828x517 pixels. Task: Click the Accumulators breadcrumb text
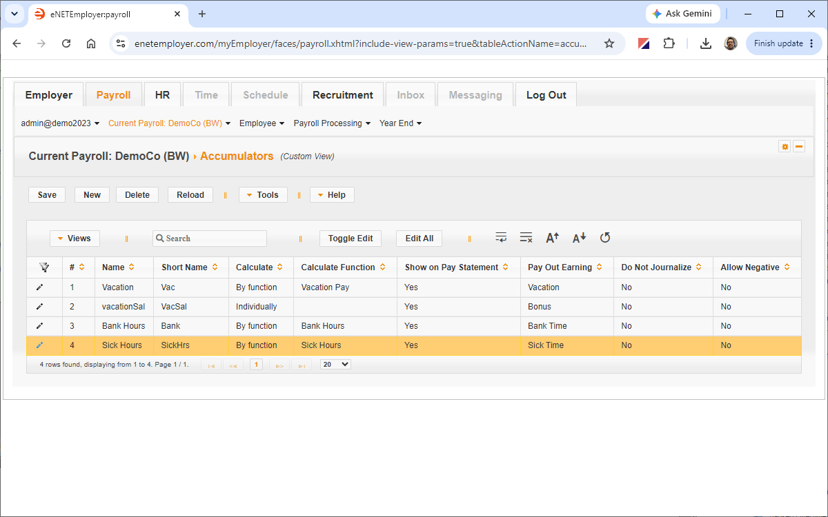click(237, 156)
